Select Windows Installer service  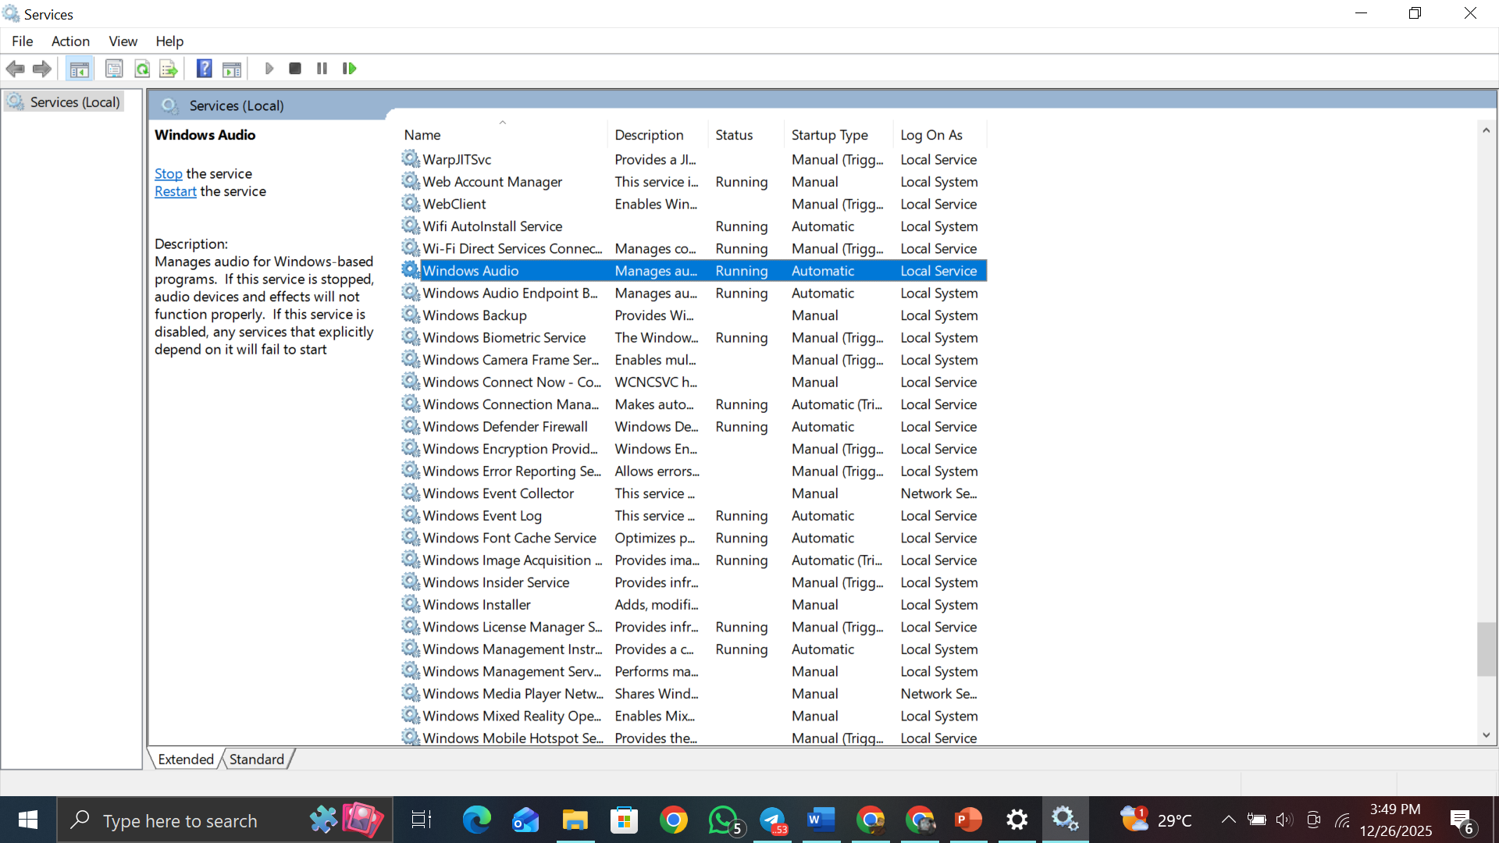tap(694, 604)
